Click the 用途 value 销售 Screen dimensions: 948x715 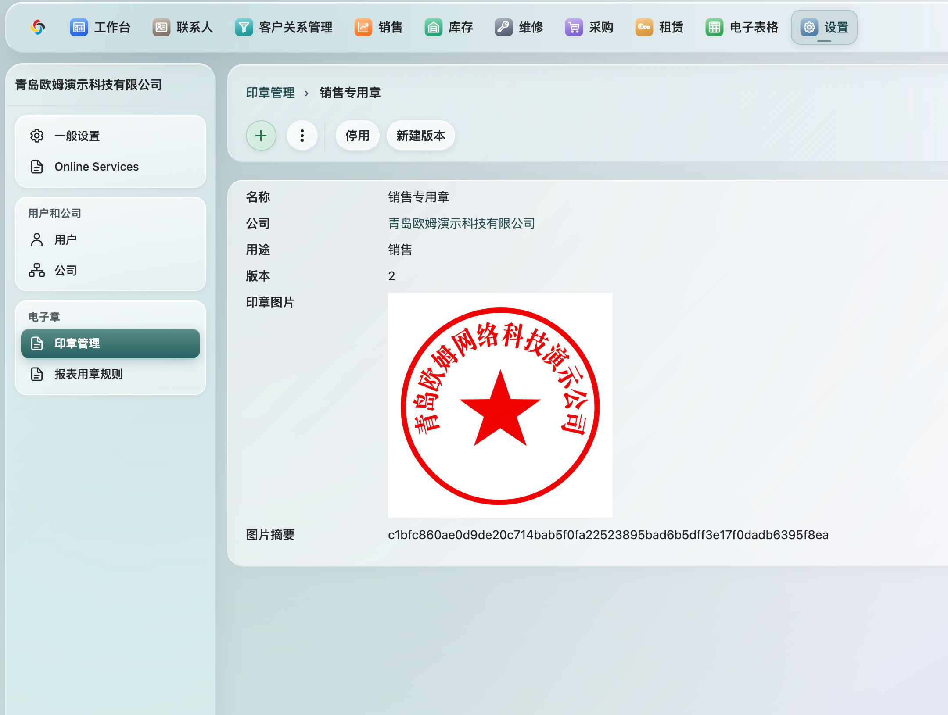click(400, 250)
